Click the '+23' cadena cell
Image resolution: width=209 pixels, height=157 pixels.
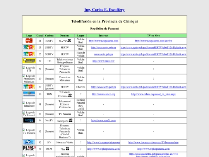tap(49, 61)
